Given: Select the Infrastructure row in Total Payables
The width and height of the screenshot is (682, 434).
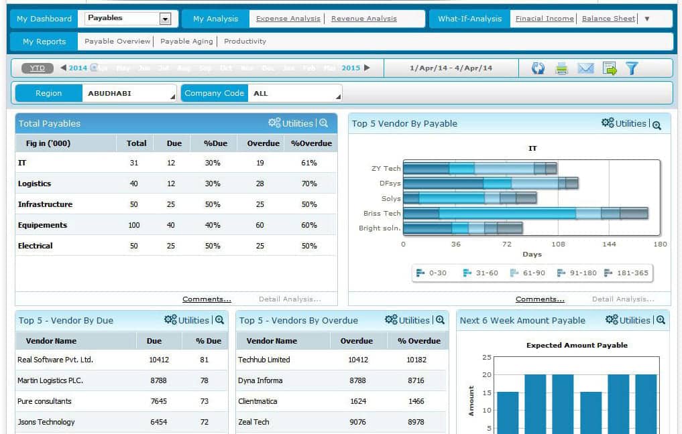Looking at the screenshot, I should click(176, 204).
